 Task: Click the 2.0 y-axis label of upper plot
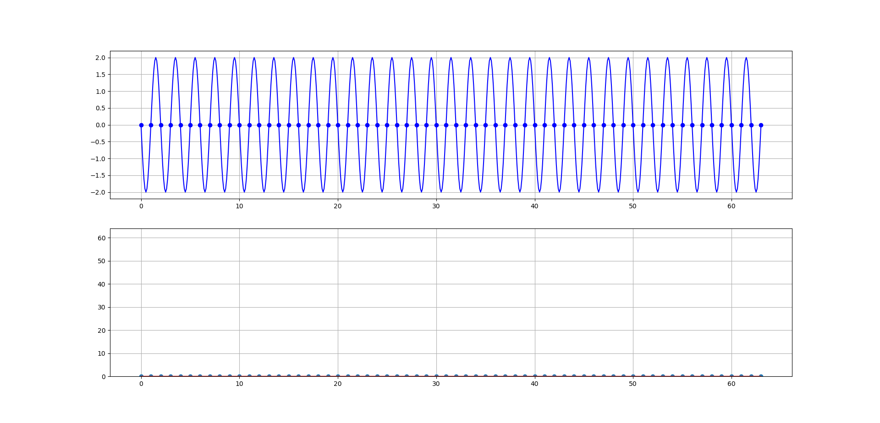[100, 58]
